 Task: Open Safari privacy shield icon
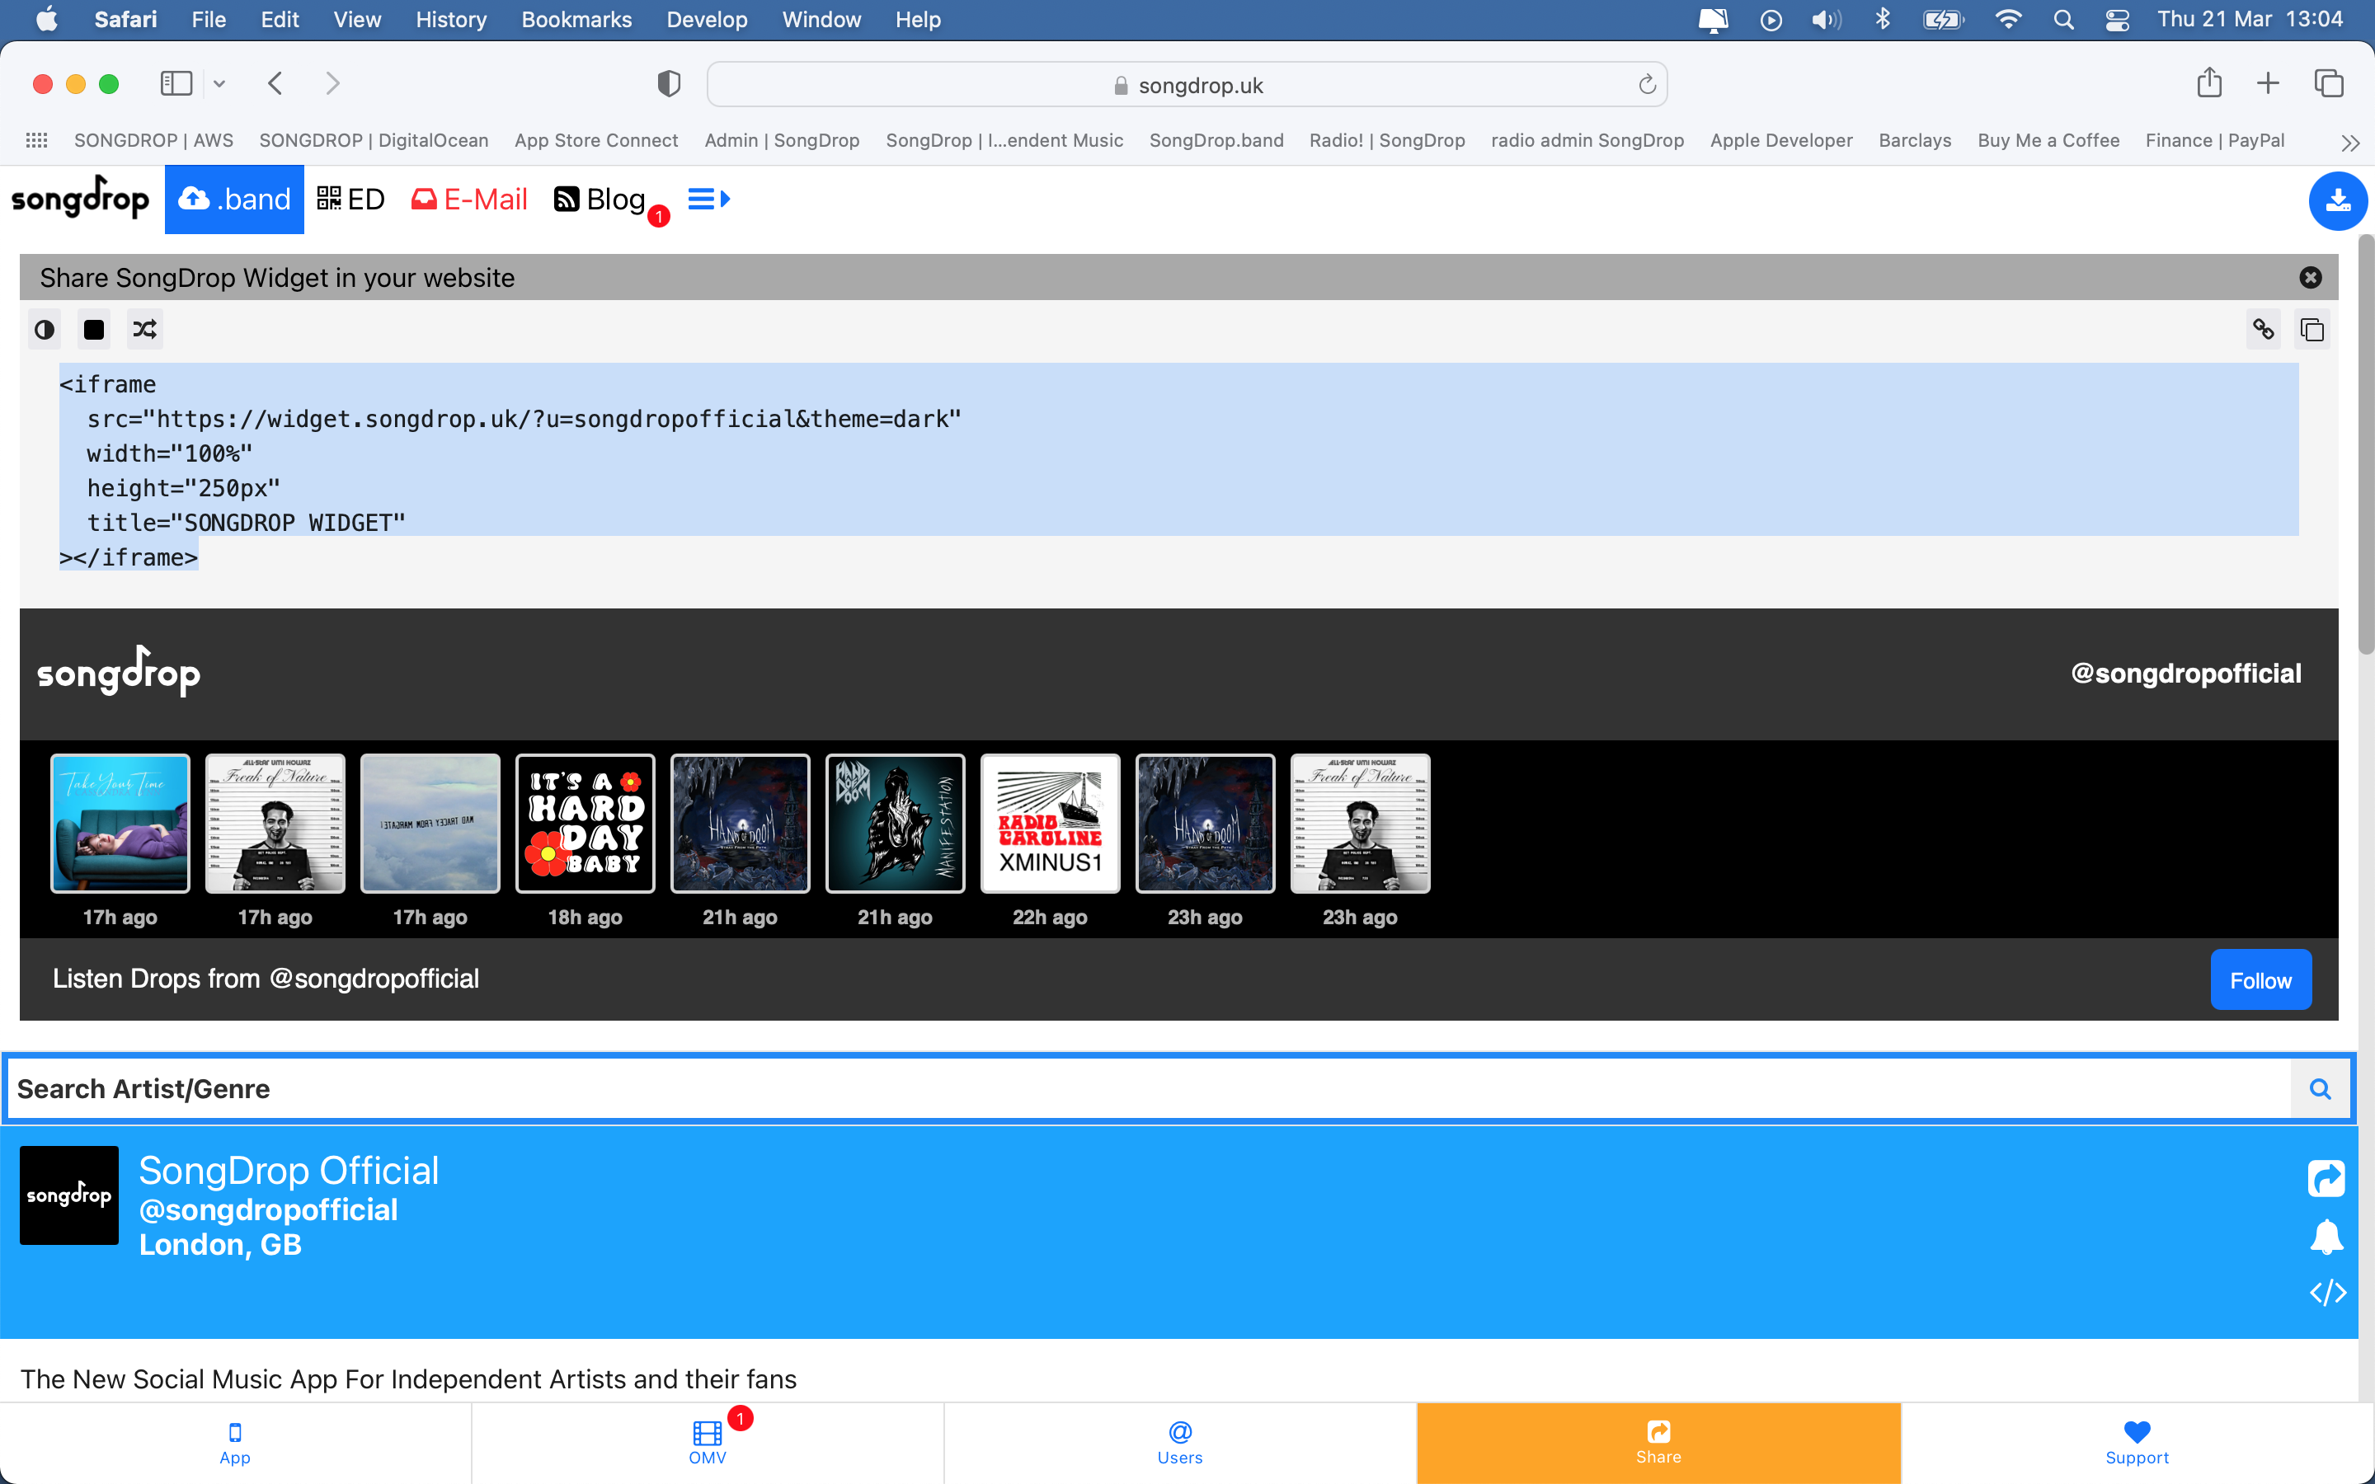[668, 84]
